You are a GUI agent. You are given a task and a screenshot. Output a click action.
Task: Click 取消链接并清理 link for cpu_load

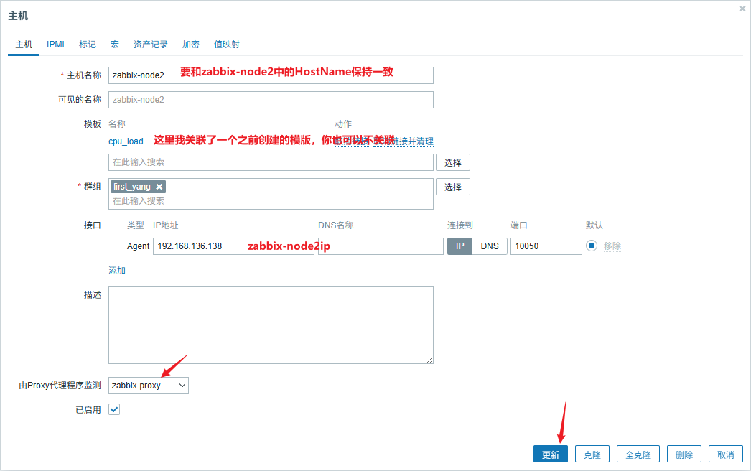coord(404,141)
